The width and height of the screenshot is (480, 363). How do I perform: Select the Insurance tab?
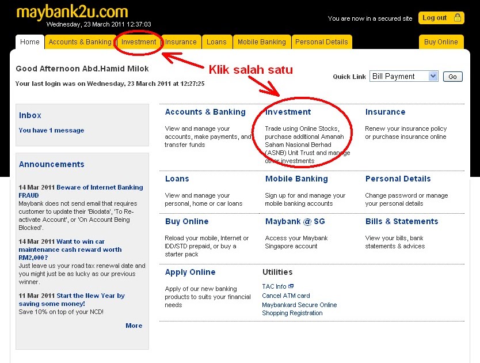[x=181, y=41]
